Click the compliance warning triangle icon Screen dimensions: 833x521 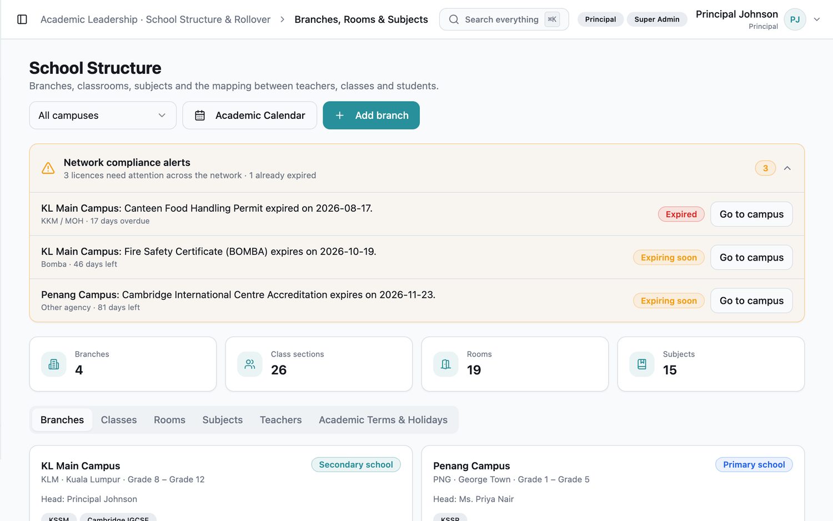click(x=48, y=168)
